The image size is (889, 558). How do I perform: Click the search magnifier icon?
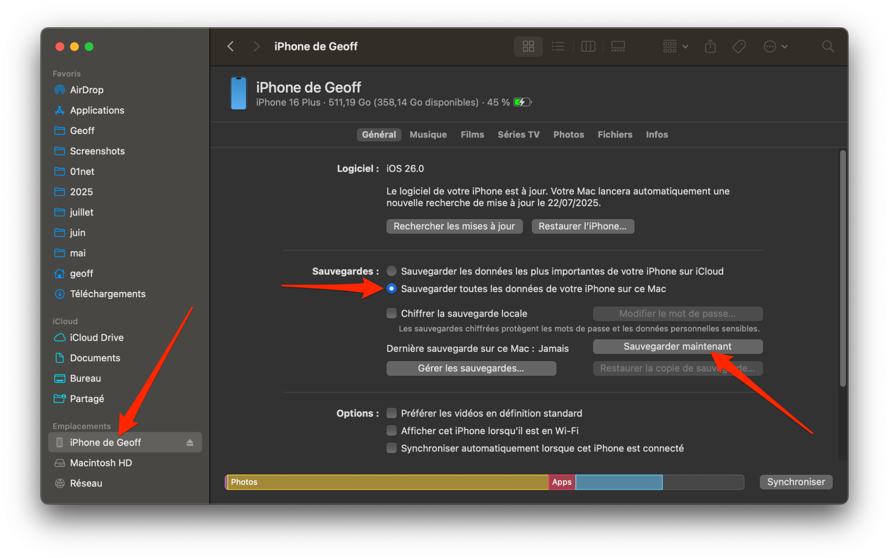[x=828, y=46]
